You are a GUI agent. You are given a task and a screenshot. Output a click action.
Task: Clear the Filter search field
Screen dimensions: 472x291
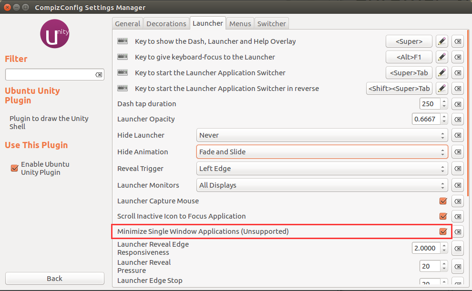pos(99,75)
